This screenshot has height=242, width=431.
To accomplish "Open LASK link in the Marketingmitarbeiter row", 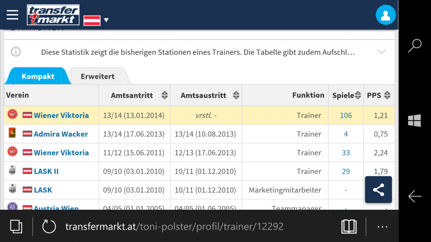I will click(43, 190).
